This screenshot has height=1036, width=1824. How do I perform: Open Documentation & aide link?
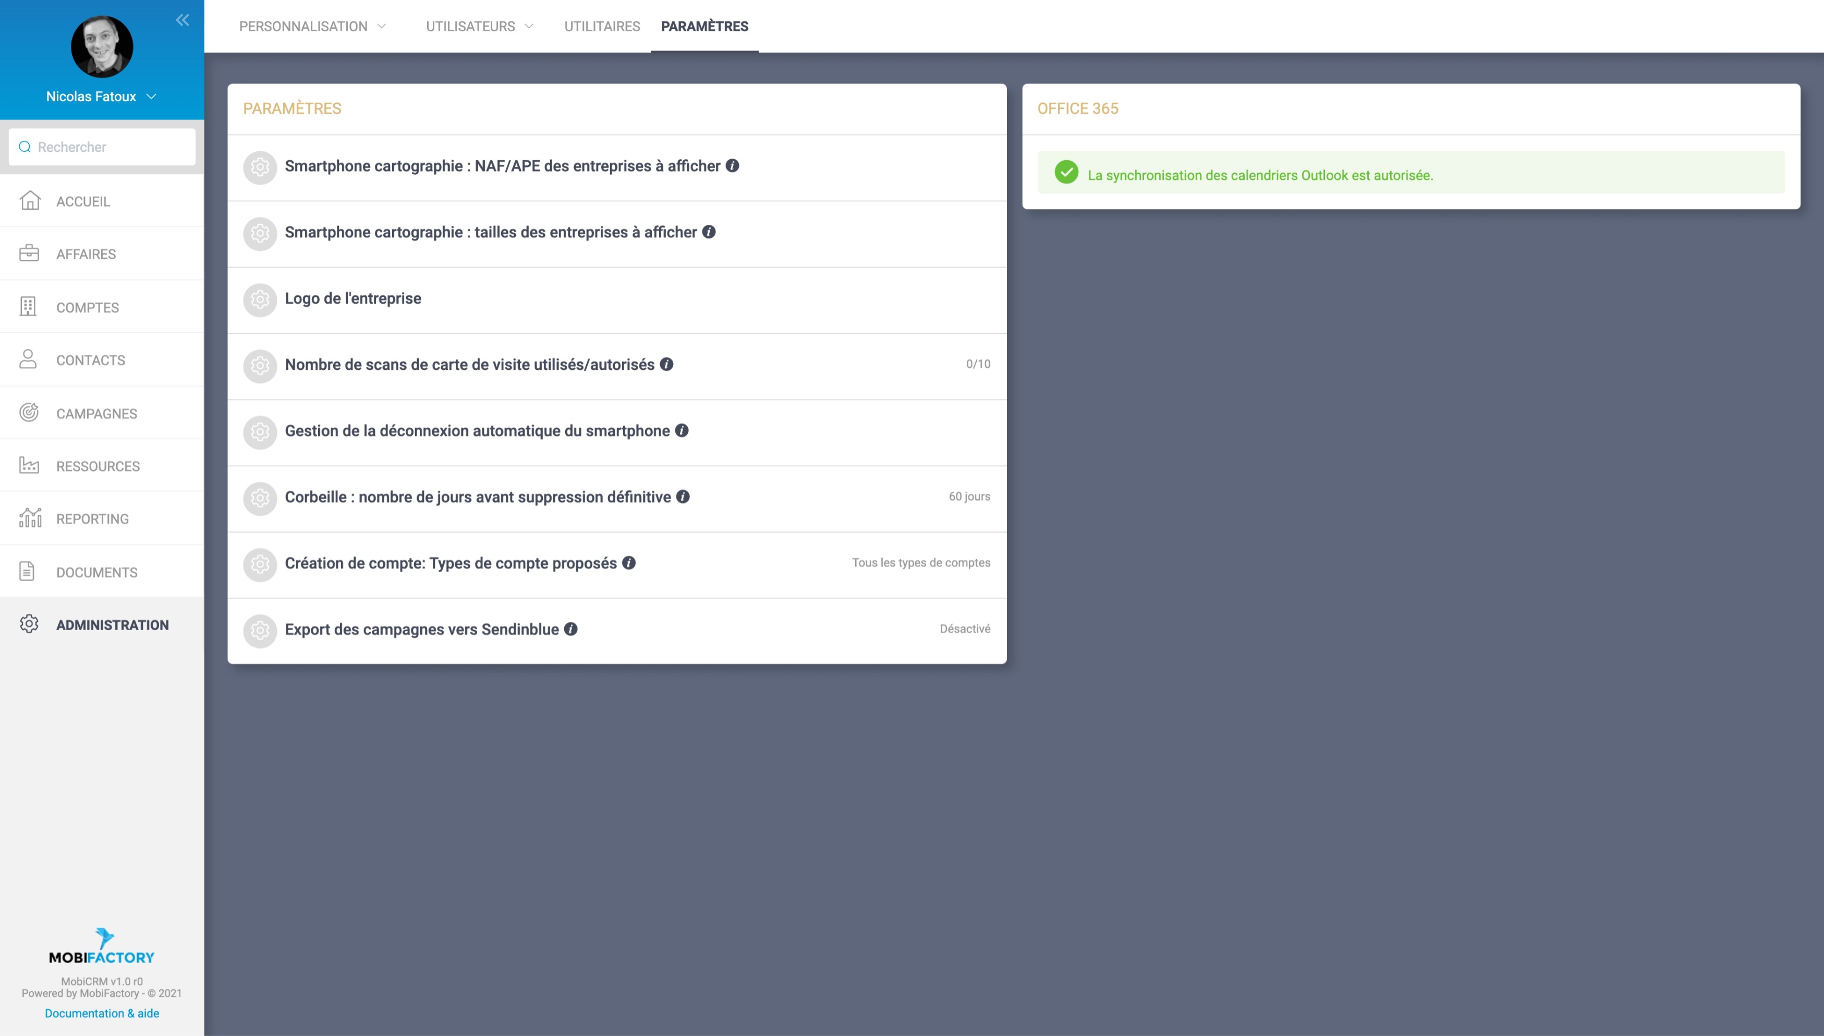pos(102,1013)
